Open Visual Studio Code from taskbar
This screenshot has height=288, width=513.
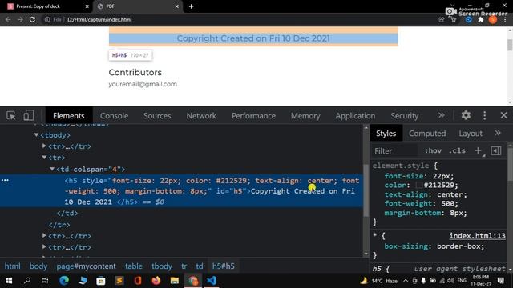pos(212,281)
